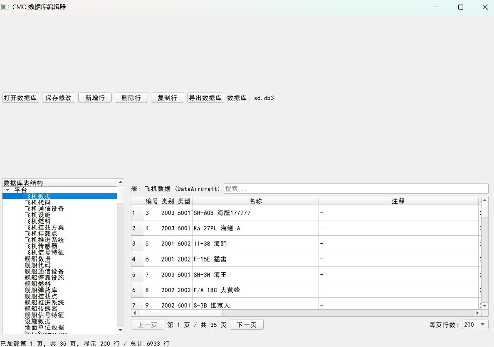Select 舰船数据 in the table tree
The height and width of the screenshot is (347, 494).
click(x=37, y=259)
